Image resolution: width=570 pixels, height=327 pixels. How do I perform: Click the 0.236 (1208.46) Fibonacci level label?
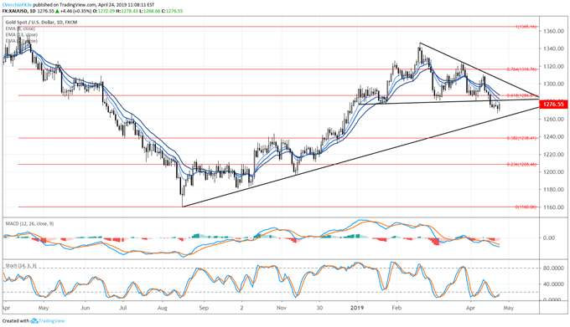pyautogui.click(x=522, y=164)
